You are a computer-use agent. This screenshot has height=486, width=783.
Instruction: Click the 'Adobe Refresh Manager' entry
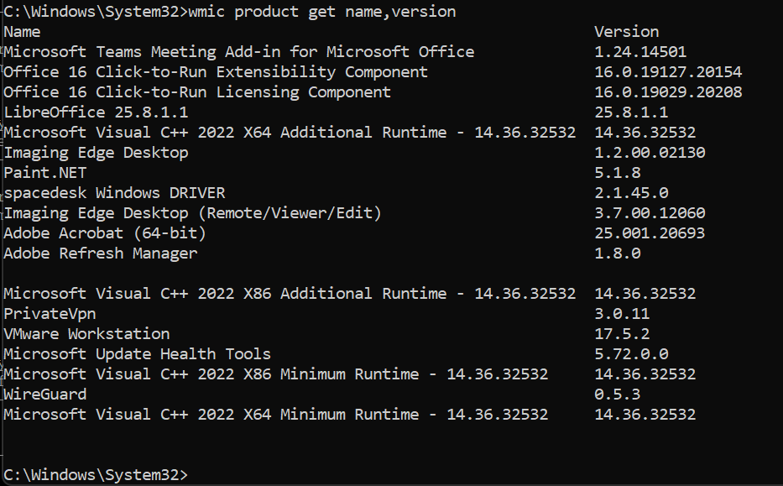tap(101, 253)
